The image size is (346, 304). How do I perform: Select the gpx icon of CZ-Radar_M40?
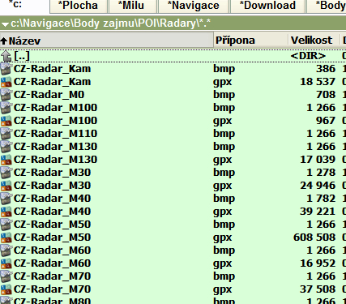coord(6,212)
